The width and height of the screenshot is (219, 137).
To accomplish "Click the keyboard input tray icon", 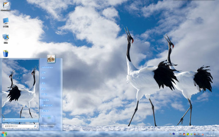I will [x=170, y=134].
